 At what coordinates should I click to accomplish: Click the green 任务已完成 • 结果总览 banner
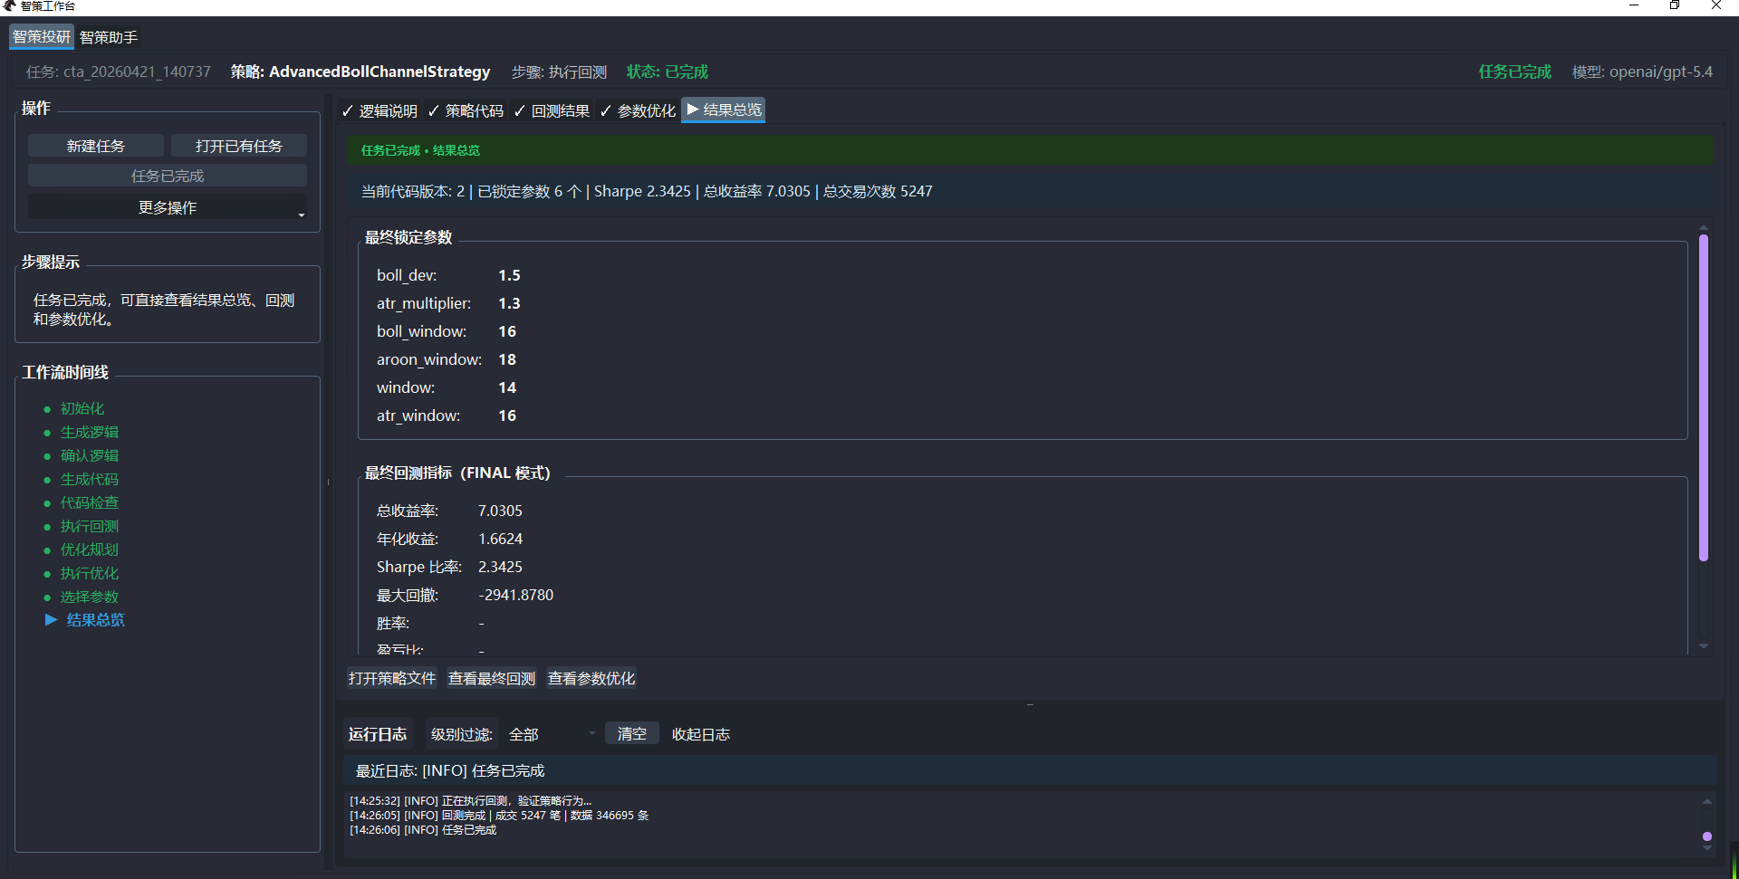1030,150
